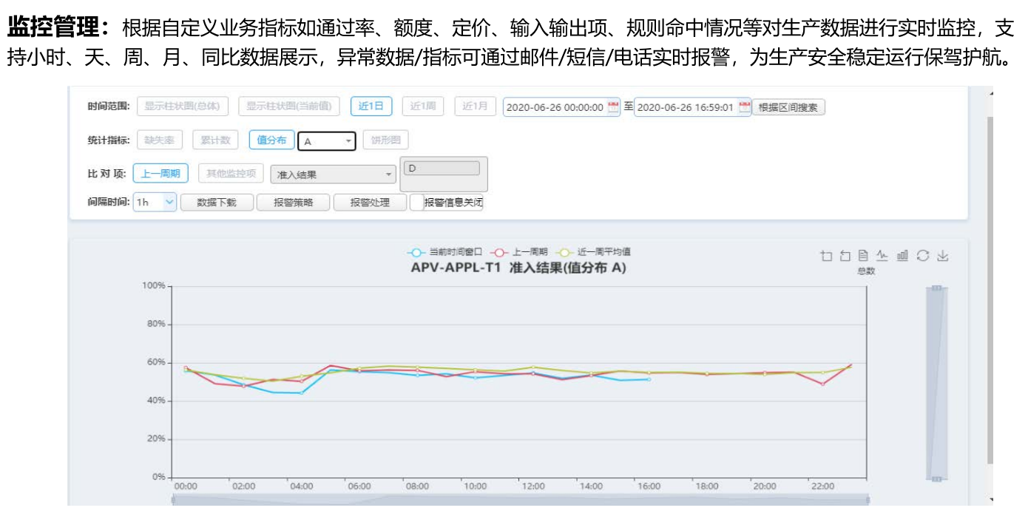Check the 报警信息关闭 checkbox

[417, 203]
